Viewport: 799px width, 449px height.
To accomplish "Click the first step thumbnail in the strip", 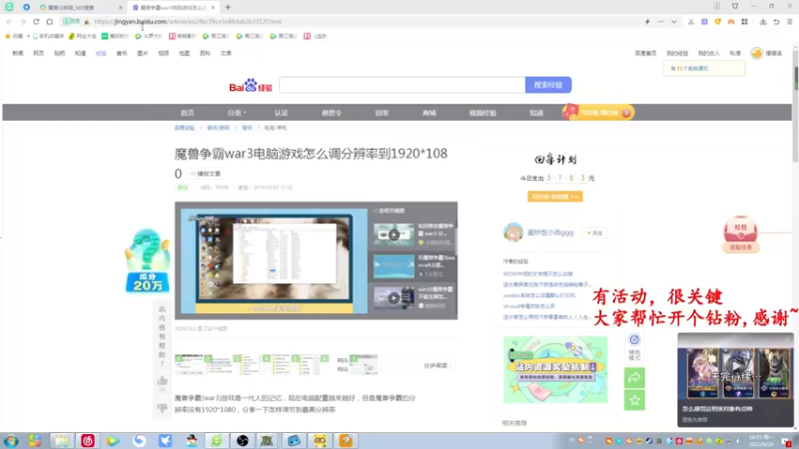I will click(x=189, y=364).
